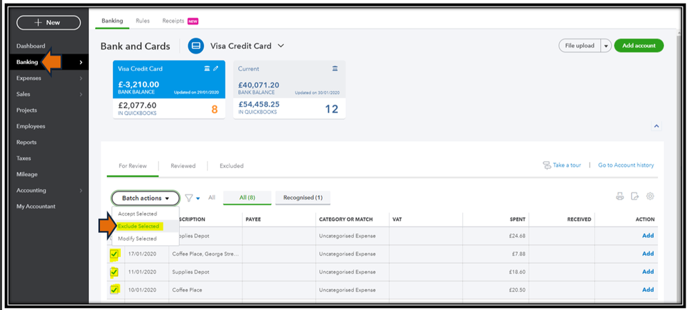Screen dimensions: 689x310
Task: Click the export icon above the table
Action: (x=635, y=196)
